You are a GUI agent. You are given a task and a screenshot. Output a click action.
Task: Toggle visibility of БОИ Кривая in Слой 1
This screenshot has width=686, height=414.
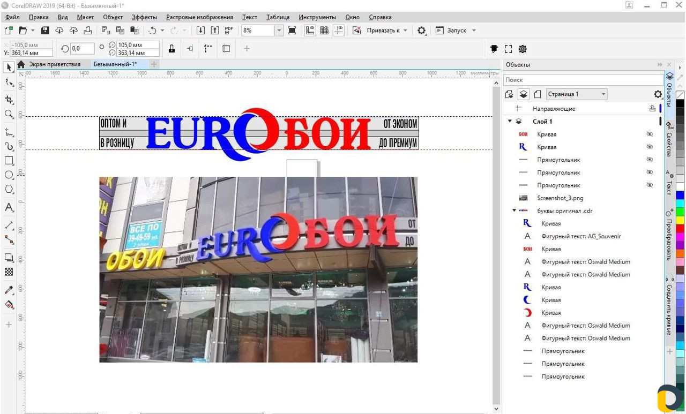(650, 134)
